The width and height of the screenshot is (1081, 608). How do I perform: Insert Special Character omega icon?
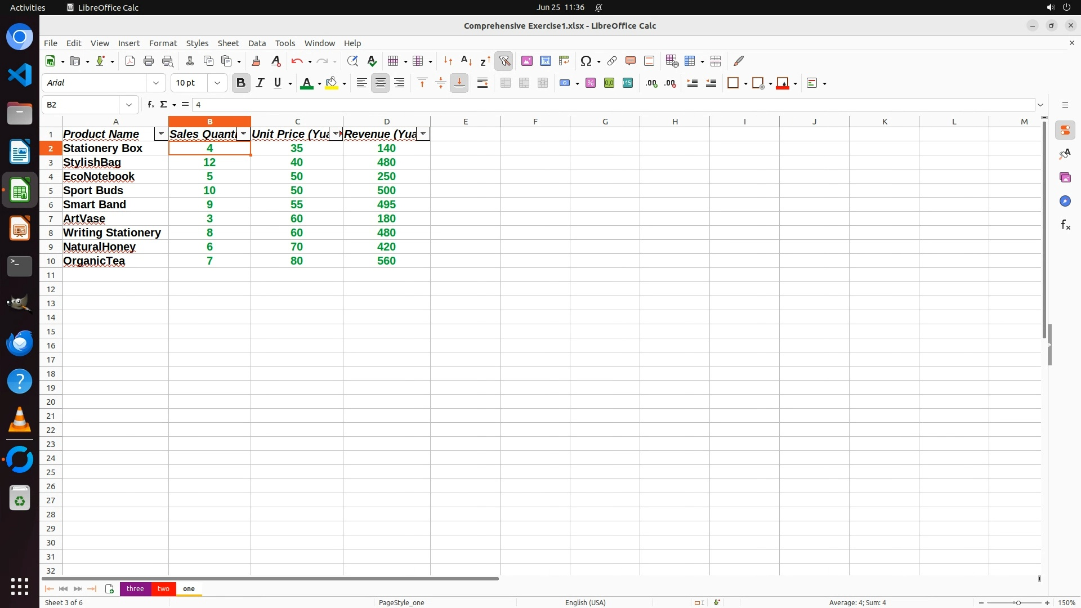(x=586, y=61)
